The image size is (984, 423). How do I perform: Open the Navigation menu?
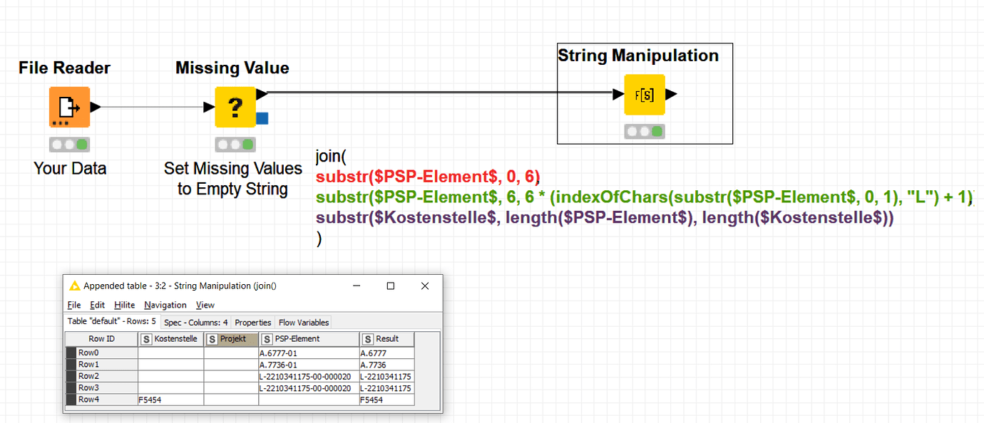click(165, 305)
